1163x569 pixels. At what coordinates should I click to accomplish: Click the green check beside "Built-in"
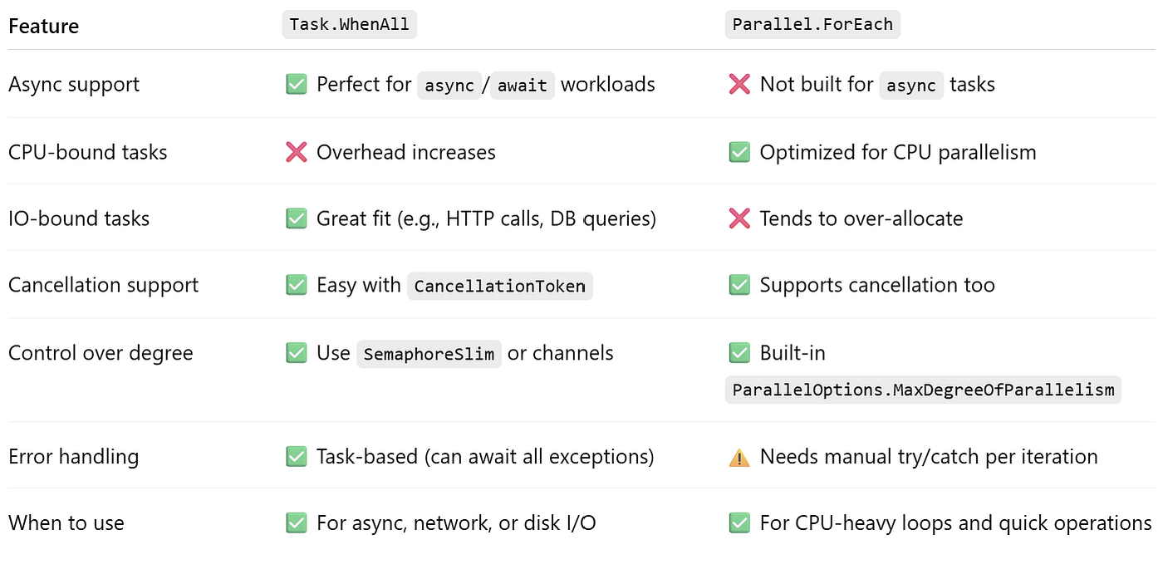click(739, 353)
